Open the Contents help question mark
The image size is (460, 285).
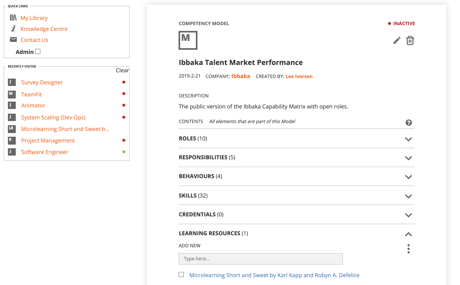[x=409, y=122]
